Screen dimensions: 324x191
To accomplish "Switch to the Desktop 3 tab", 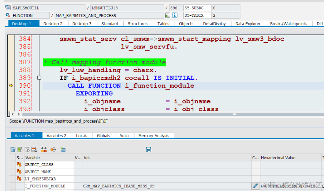I will click(x=82, y=24).
